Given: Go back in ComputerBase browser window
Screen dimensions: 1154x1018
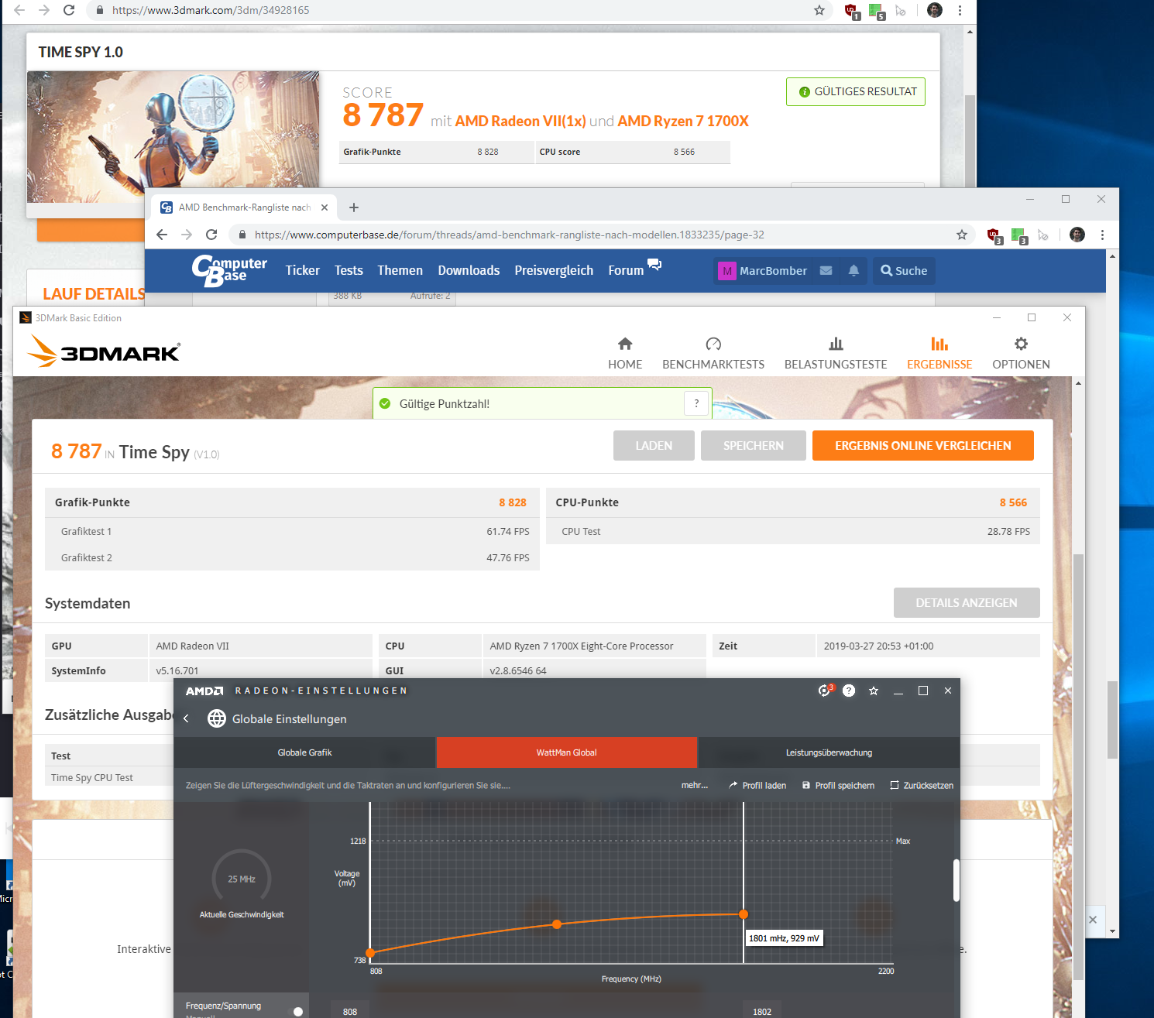Looking at the screenshot, I should tap(162, 235).
